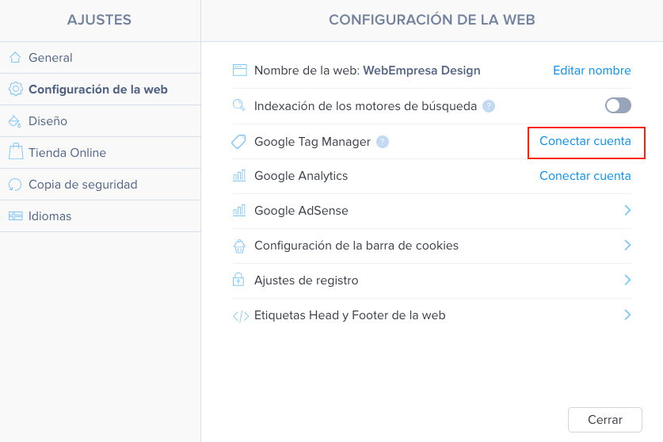Click the Google AdSense row label
This screenshot has width=663, height=442.
click(x=301, y=211)
